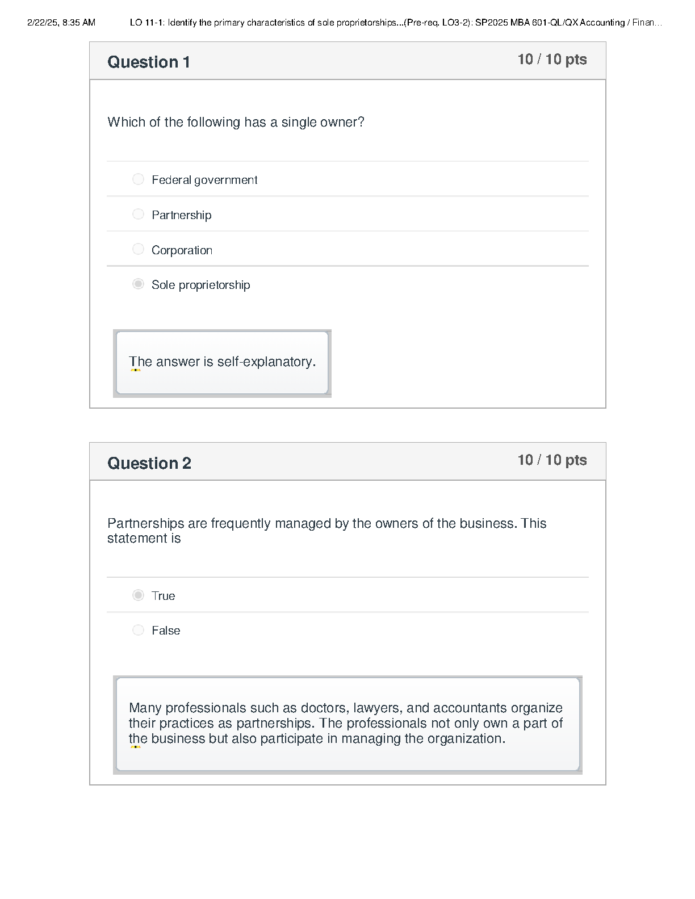Image resolution: width=695 pixels, height=899 pixels.
Task: Click the Question 2 heading
Action: pyautogui.click(x=149, y=463)
